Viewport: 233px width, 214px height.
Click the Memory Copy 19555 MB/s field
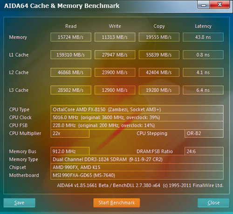click(159, 37)
